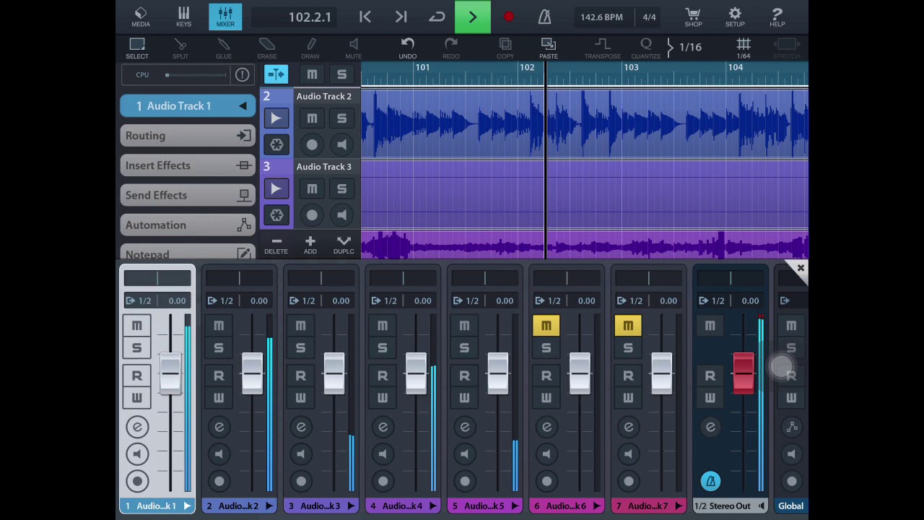The height and width of the screenshot is (520, 924).
Task: Duplicate the selected track
Action: (344, 245)
